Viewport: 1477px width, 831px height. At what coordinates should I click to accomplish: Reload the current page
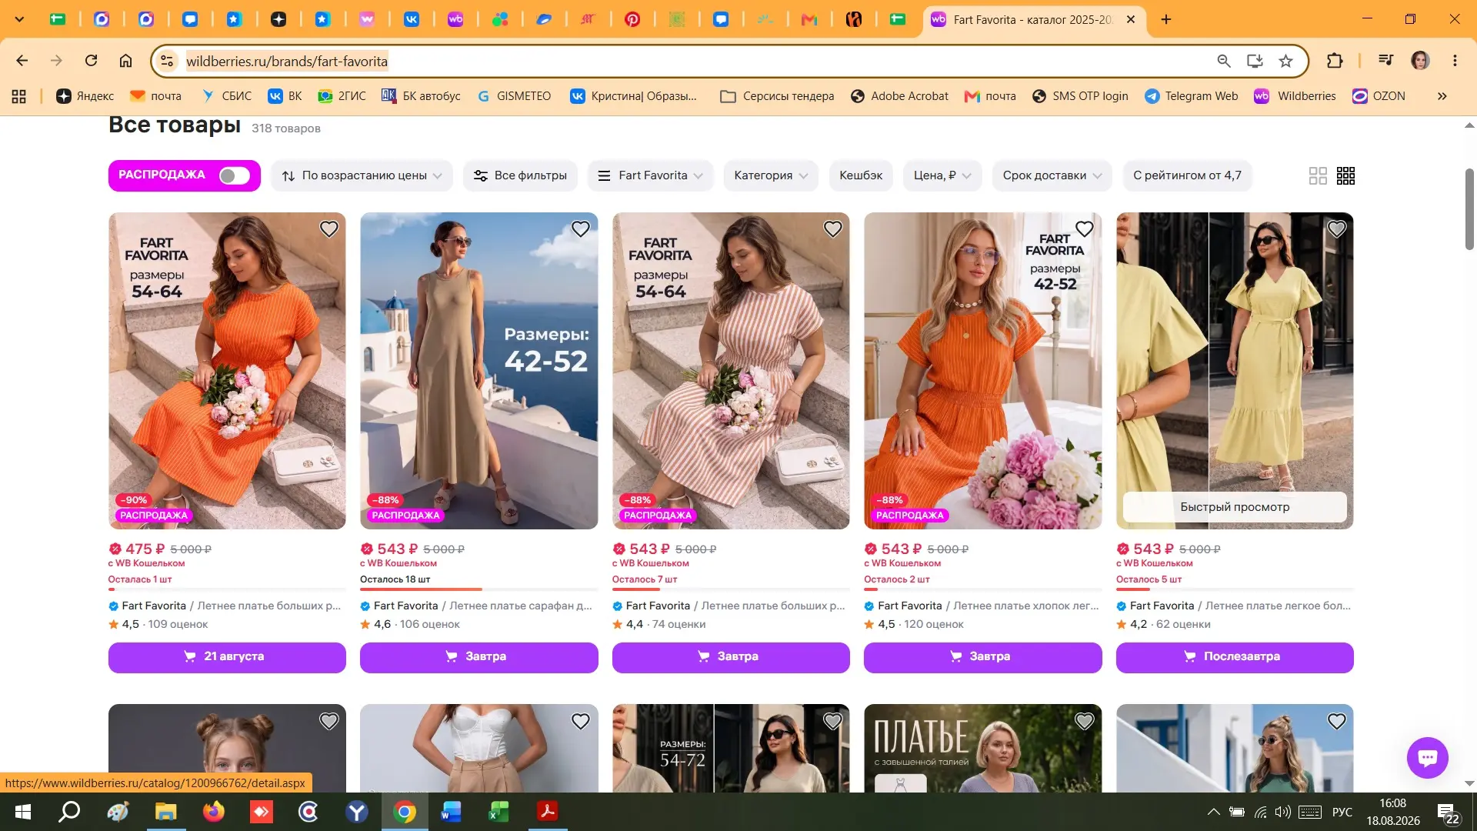point(91,61)
